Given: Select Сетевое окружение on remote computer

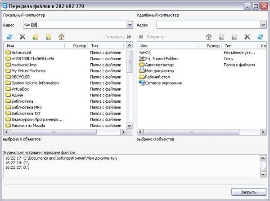Looking at the screenshot, I should coord(160,83).
